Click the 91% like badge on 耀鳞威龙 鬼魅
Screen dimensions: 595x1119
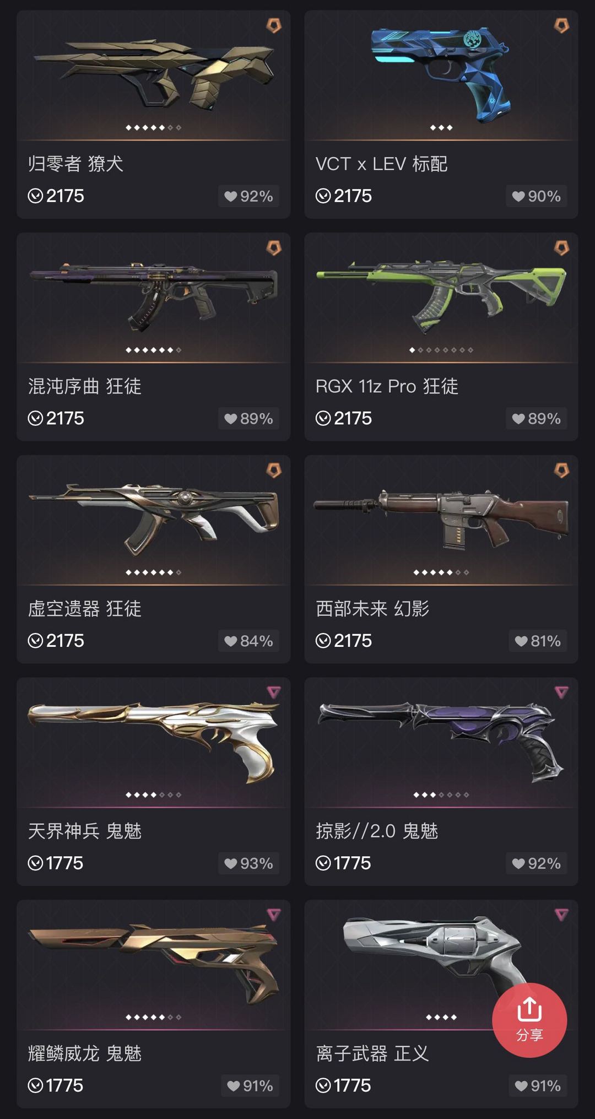[250, 1085]
